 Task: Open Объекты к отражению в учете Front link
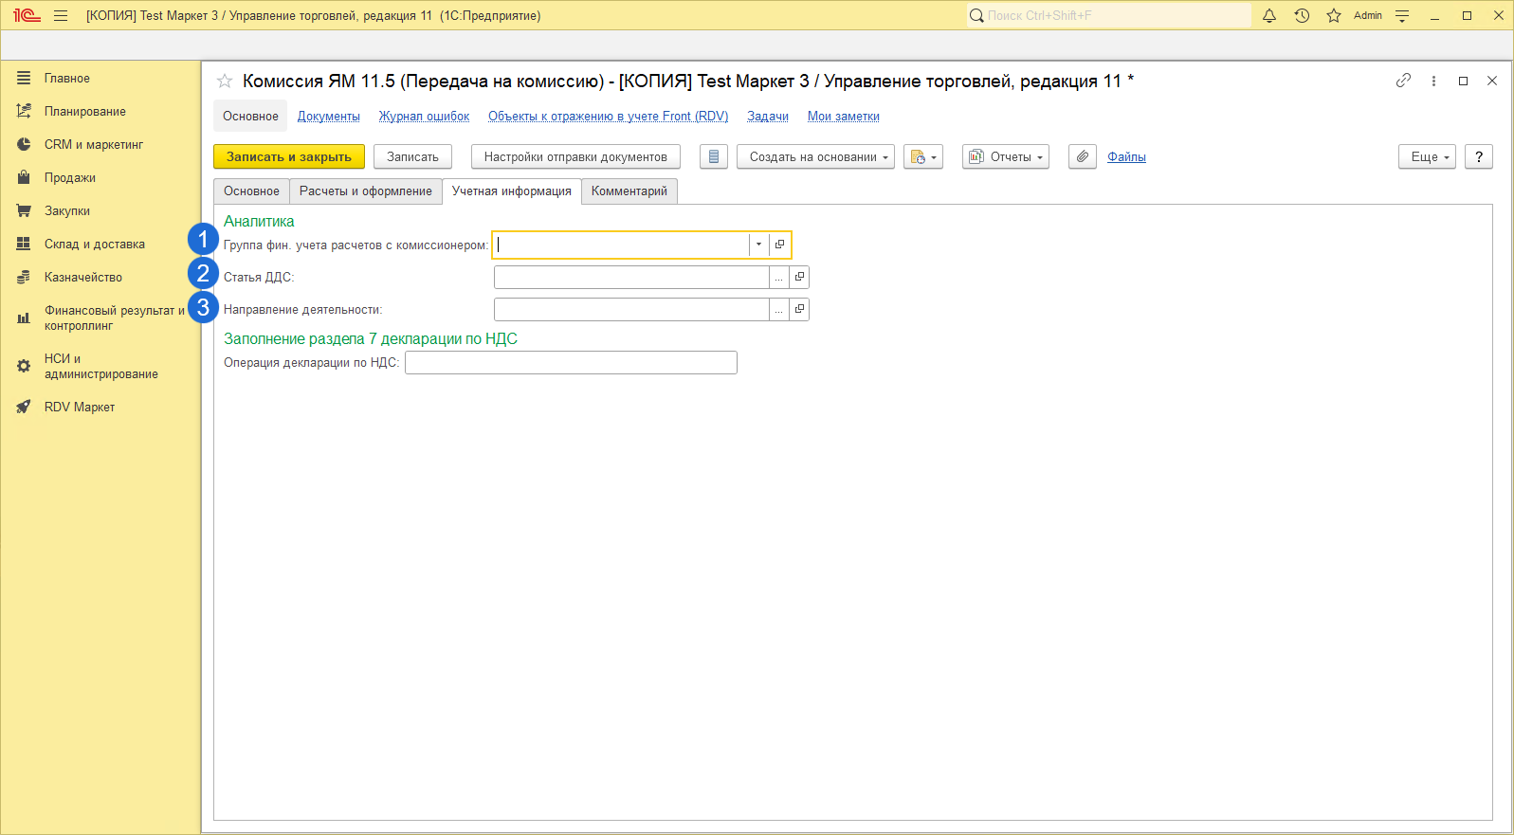point(609,117)
